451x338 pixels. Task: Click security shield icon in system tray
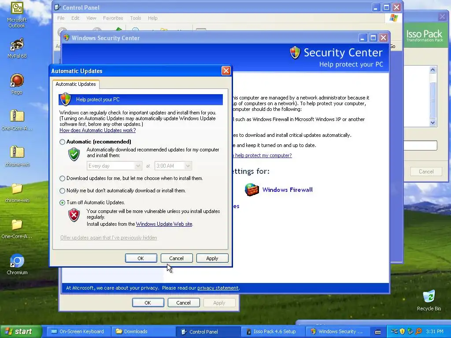point(402,331)
